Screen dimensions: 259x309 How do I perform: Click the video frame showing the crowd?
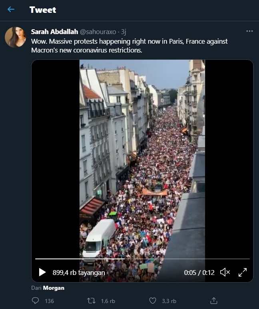142,158
